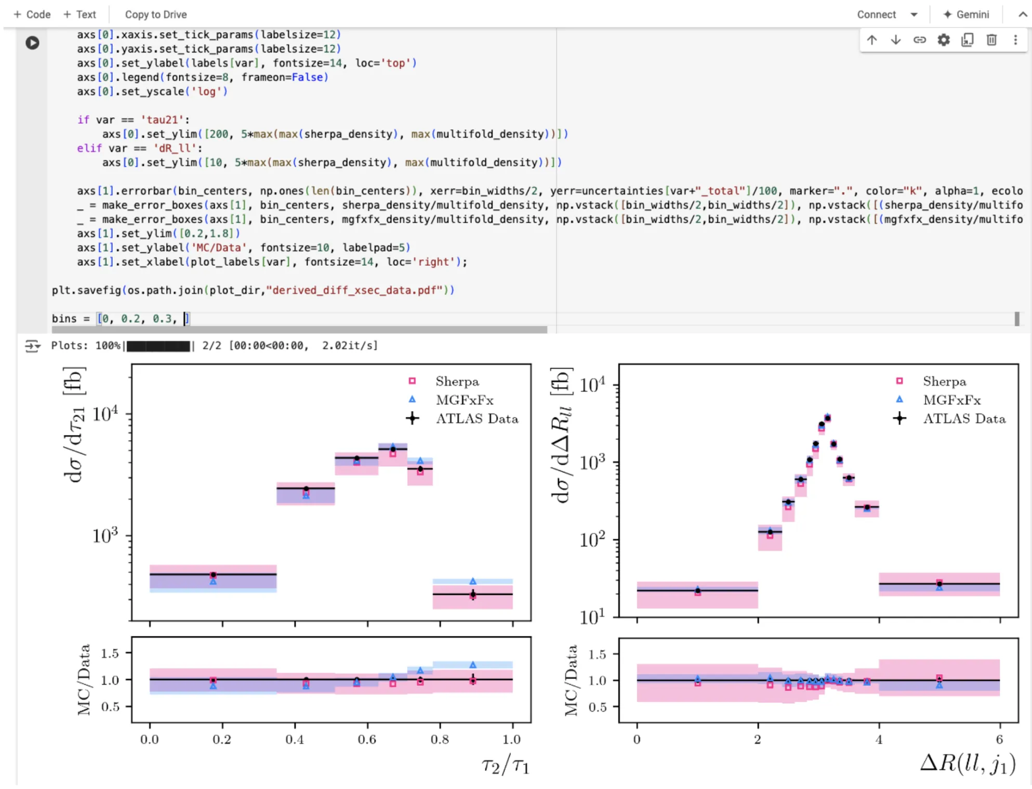This screenshot has width=1032, height=789.
Task: Collapse header with top-right chevron
Action: 1023,15
